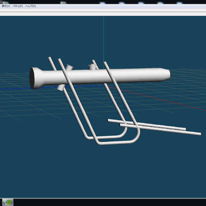Open the ヘルプ(H) help menu
The width and height of the screenshot is (206, 206).
point(31,6)
